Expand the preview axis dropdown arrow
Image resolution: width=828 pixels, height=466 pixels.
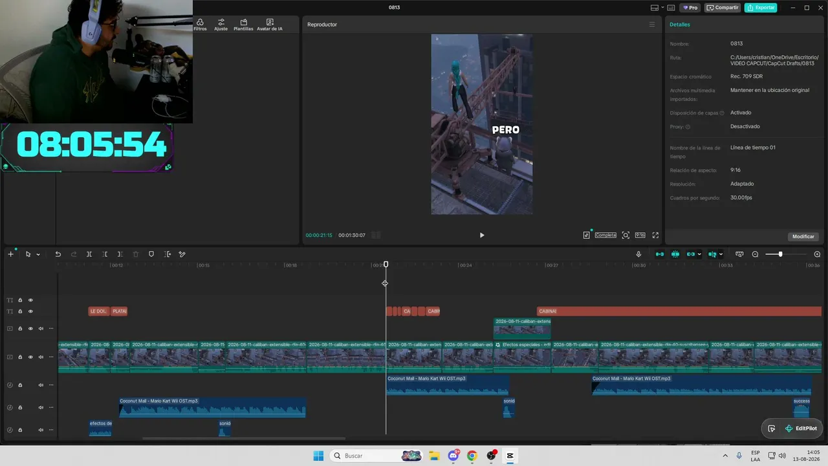click(721, 254)
